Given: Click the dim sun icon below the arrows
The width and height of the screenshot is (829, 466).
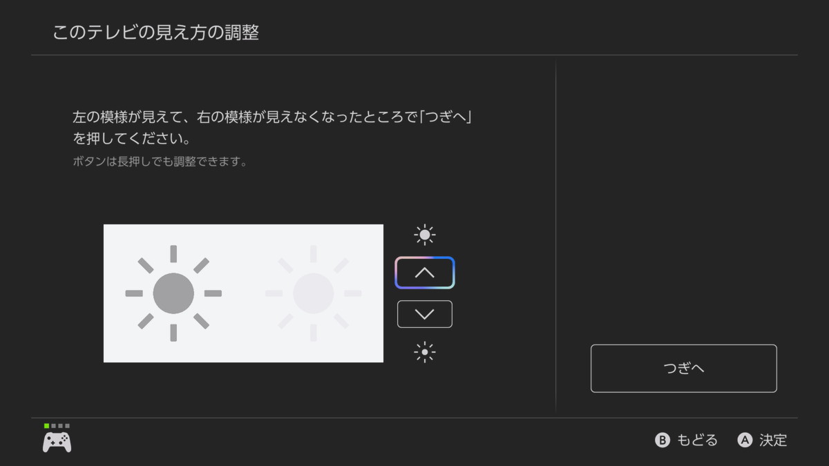Looking at the screenshot, I should click(424, 353).
